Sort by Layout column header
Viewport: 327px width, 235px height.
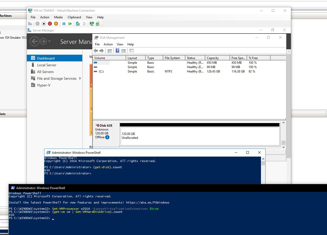[136, 58]
